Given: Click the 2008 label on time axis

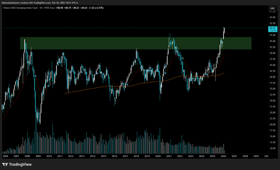Looking at the screenshot, I should coord(27,156).
